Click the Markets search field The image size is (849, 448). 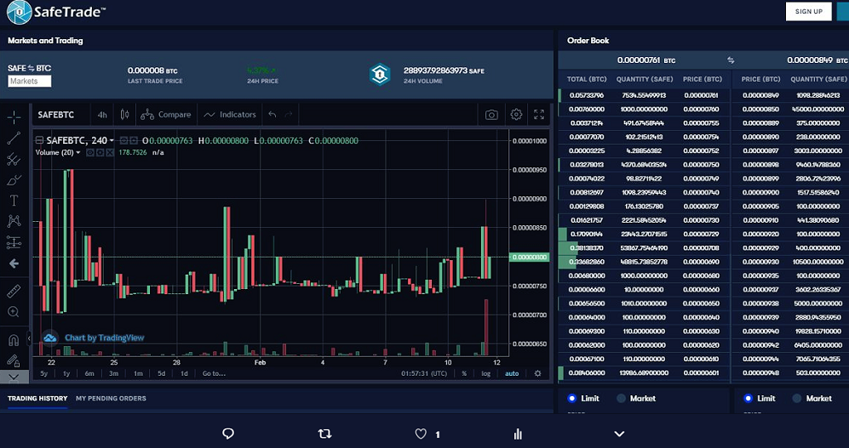(29, 81)
